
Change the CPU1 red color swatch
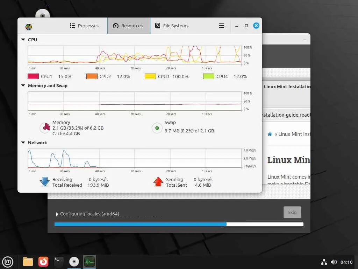33,76
